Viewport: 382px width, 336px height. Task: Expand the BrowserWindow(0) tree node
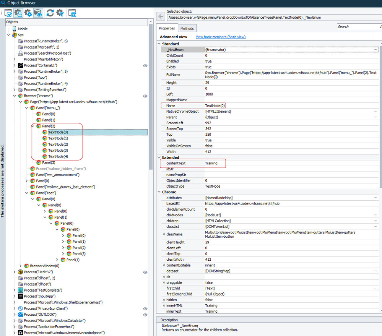pos(21,266)
